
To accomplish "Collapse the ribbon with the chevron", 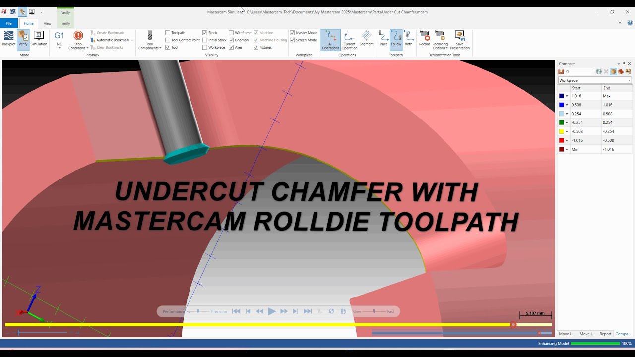I will (620, 23).
